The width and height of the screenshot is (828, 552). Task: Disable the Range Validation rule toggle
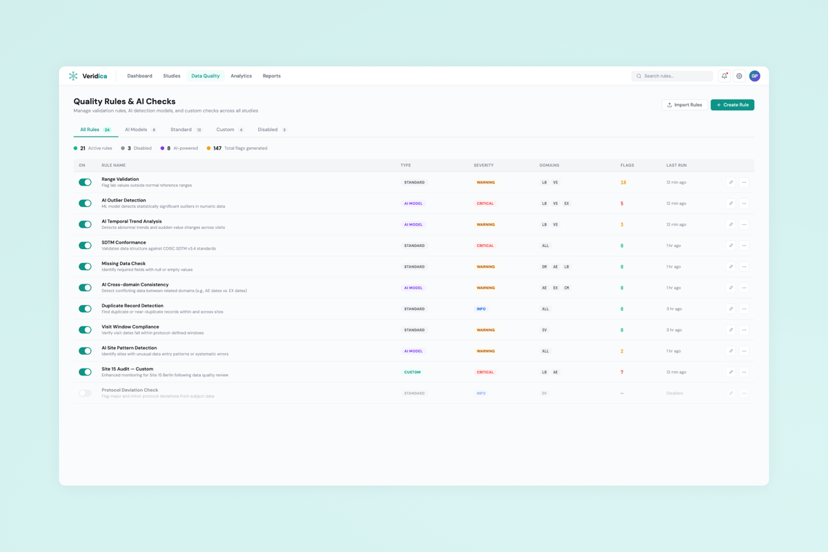(85, 182)
